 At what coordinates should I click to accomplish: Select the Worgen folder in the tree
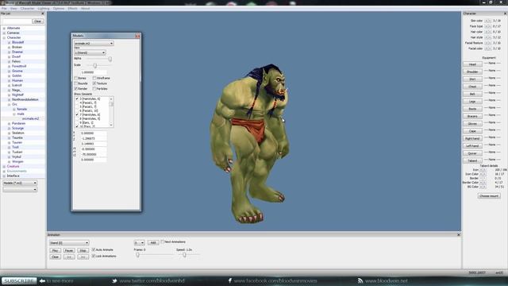click(17, 161)
